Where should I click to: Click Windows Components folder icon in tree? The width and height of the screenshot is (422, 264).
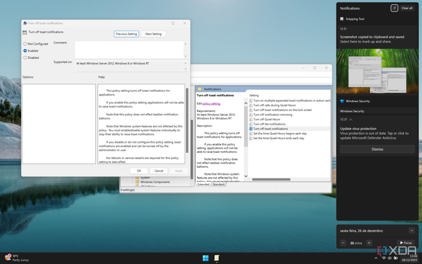[137, 182]
